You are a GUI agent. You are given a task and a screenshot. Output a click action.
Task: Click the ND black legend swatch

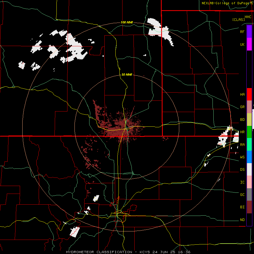[249, 220]
